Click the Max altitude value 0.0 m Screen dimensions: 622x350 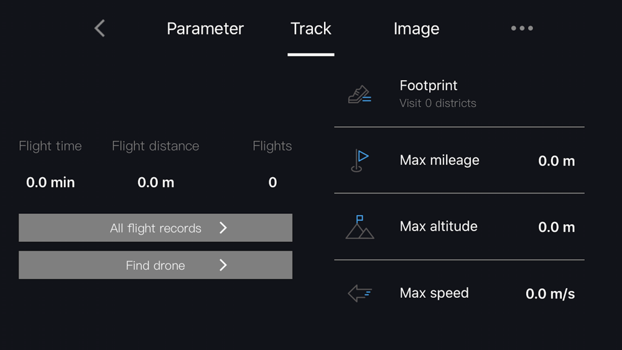coord(556,228)
